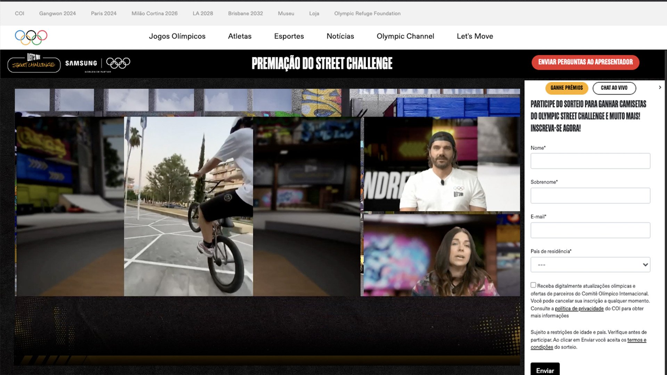Go to LA 2028 link
The height and width of the screenshot is (375, 667).
pyautogui.click(x=203, y=14)
